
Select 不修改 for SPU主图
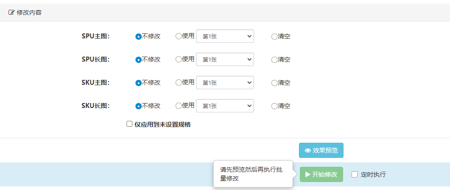coord(139,37)
